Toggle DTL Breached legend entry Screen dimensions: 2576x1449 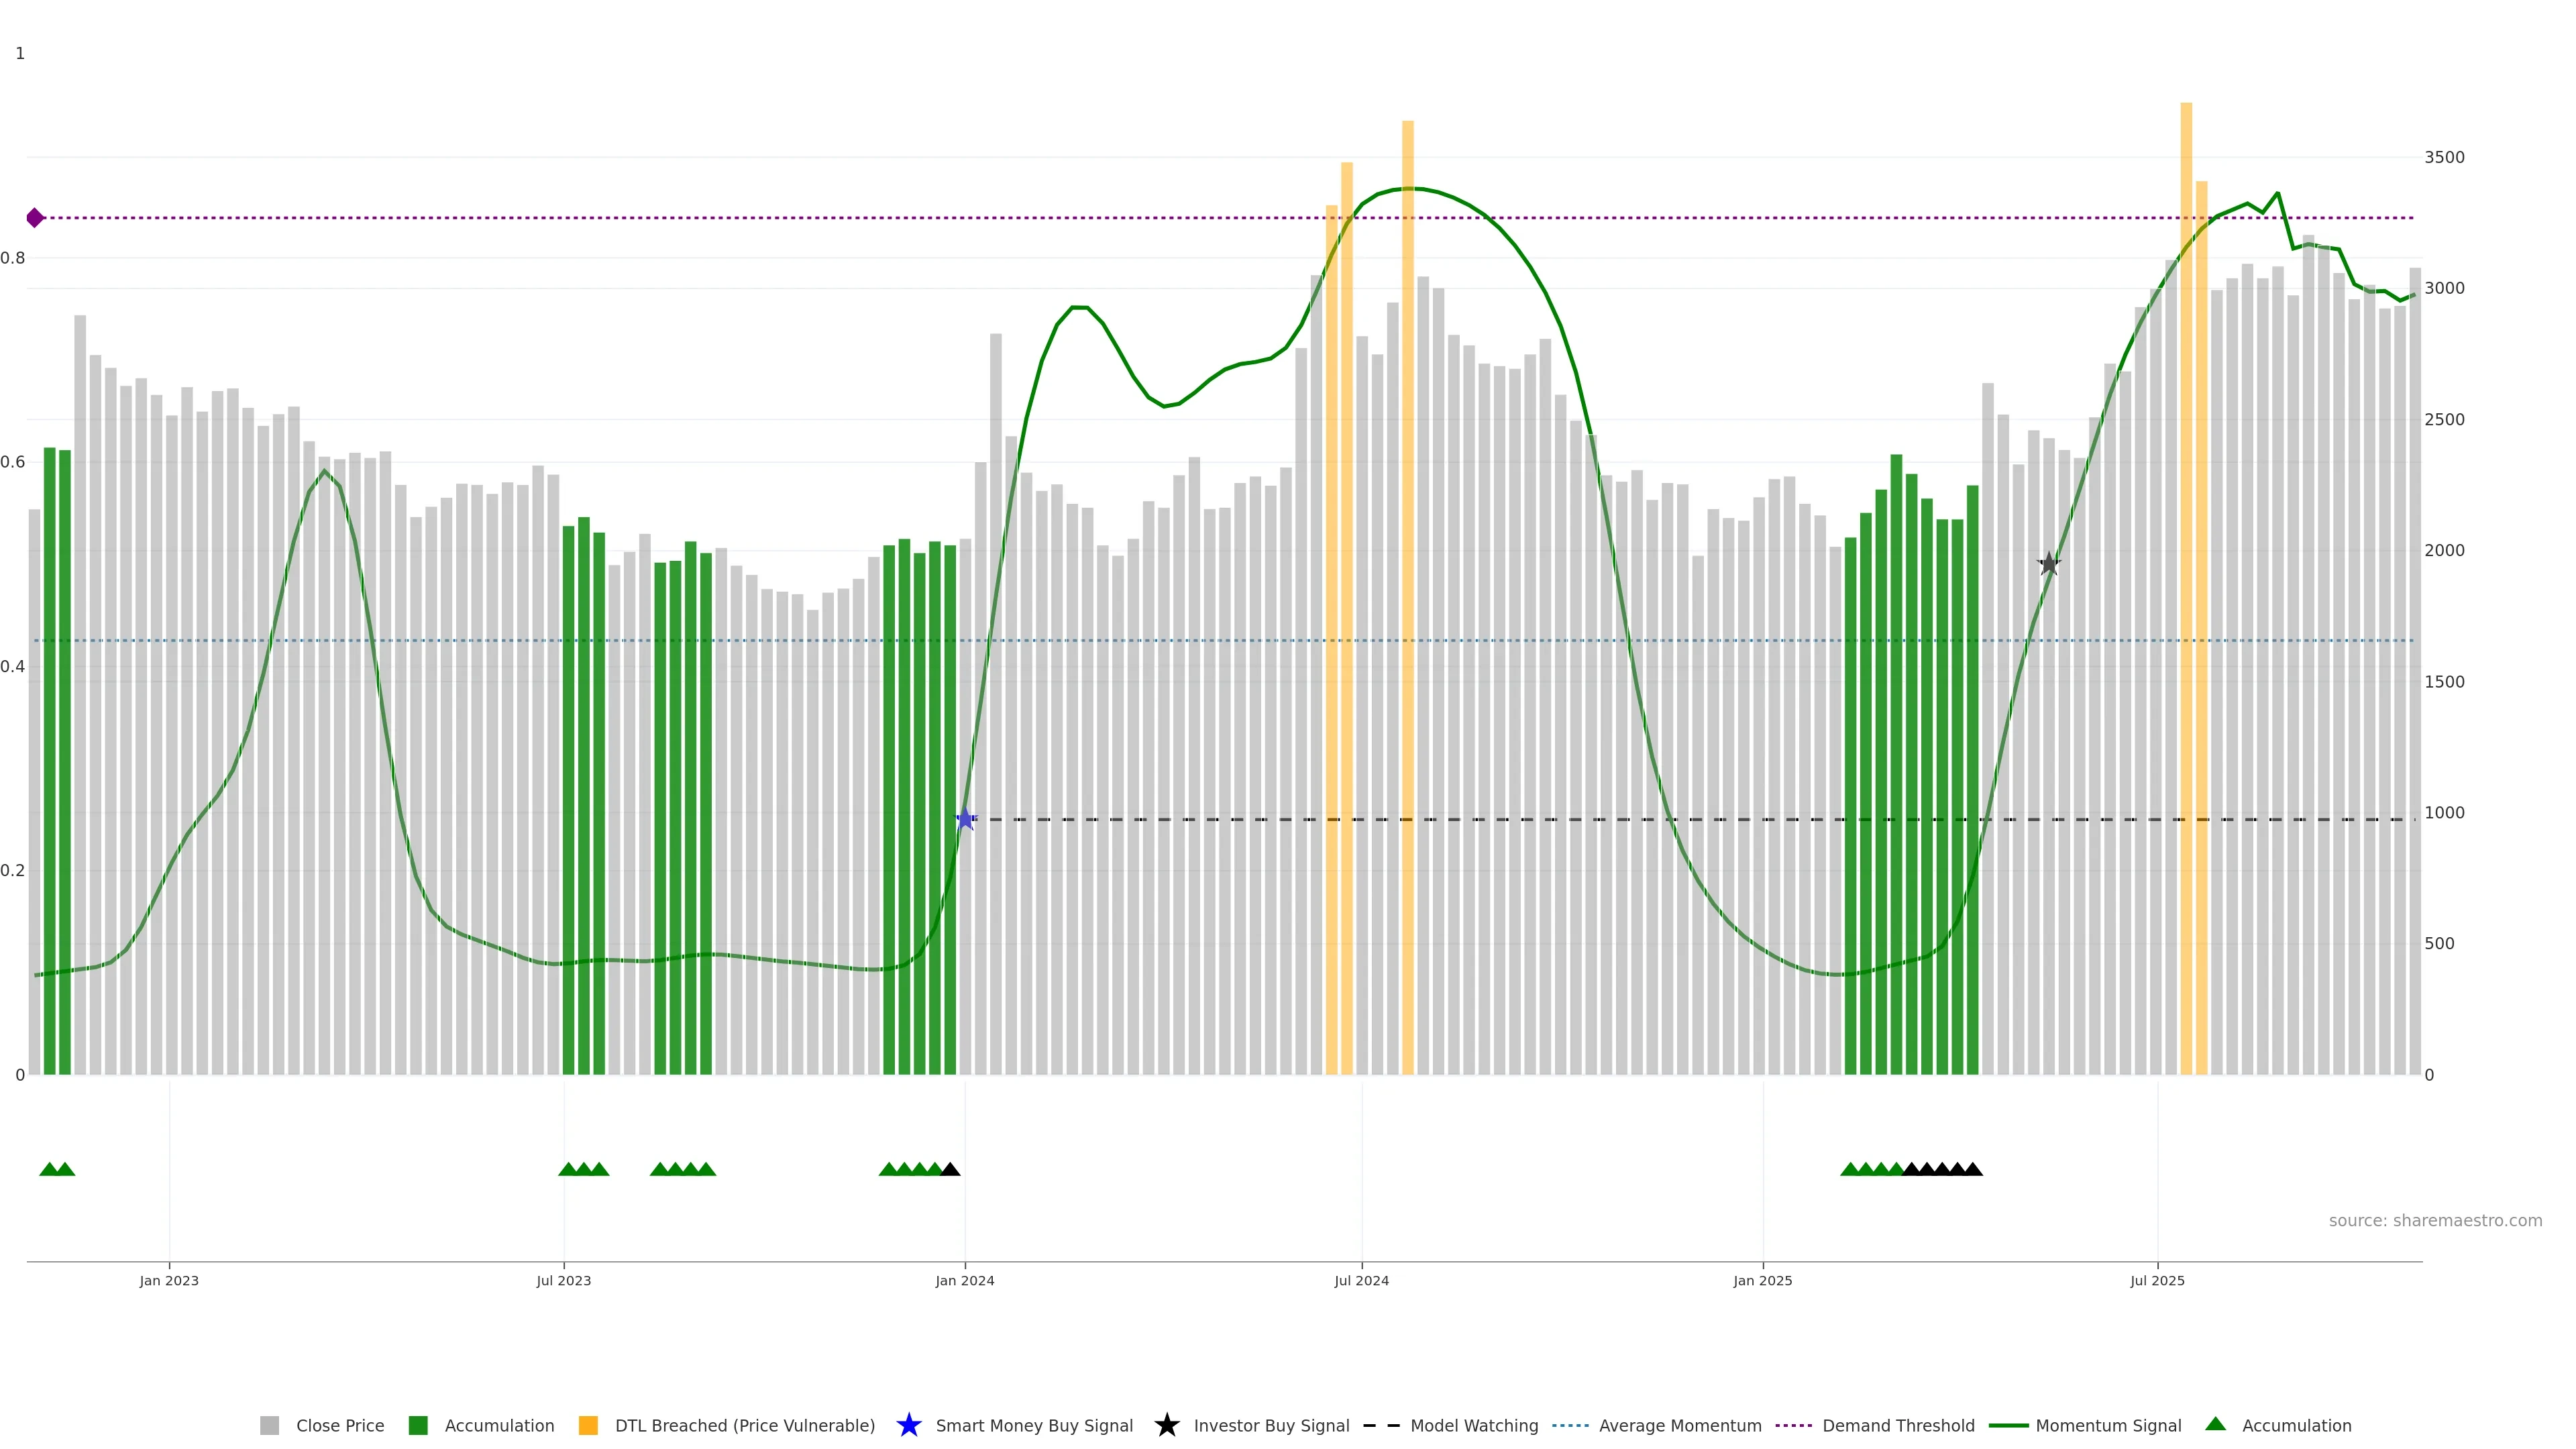[744, 1425]
